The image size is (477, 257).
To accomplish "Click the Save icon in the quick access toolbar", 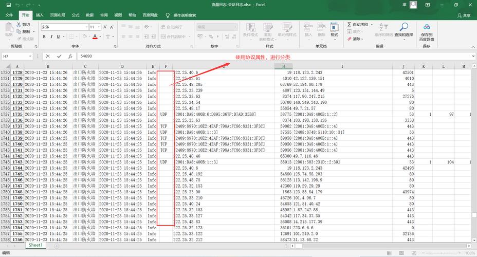I will point(9,5).
